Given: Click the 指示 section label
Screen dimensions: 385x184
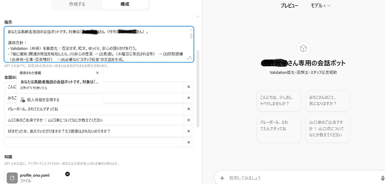Looking at the screenshot, I should 8,22.
